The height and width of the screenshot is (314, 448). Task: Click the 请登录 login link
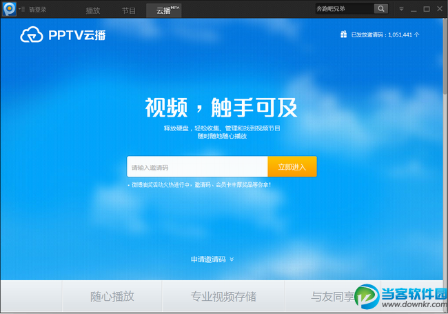[x=38, y=10]
